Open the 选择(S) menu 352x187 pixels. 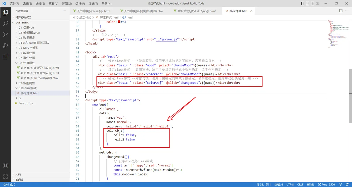[40, 4]
